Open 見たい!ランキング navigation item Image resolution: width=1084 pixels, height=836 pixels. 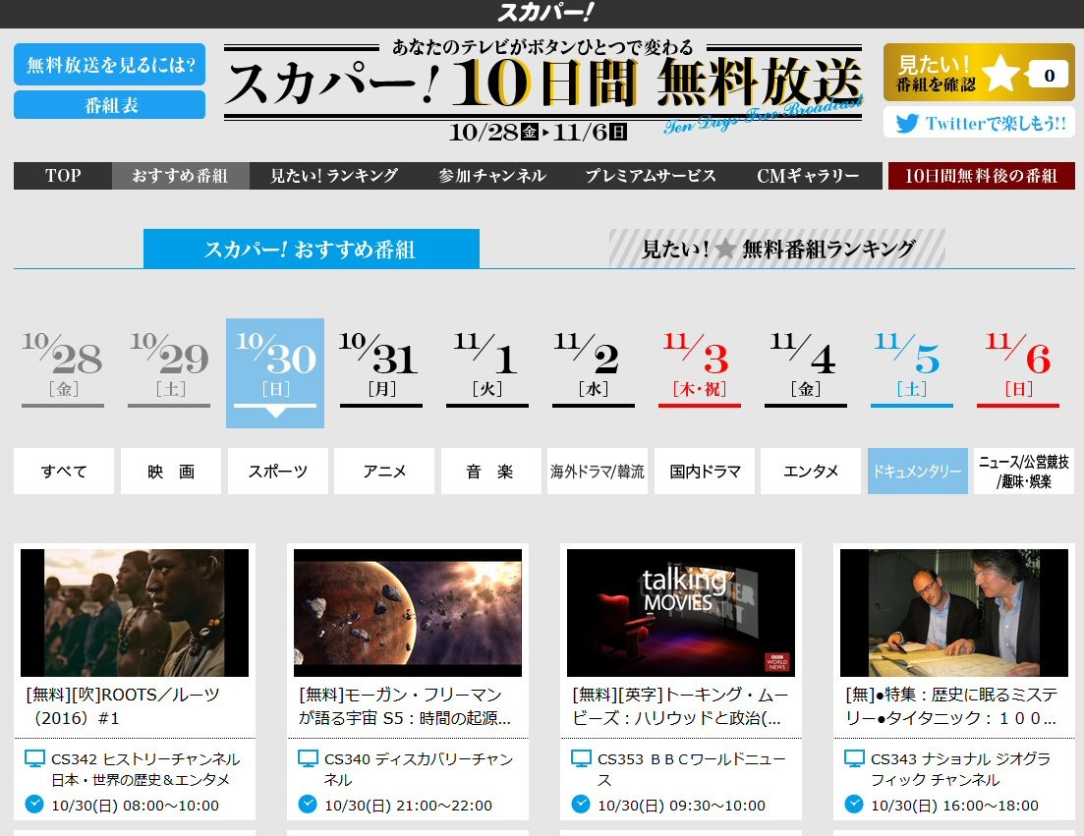[334, 176]
